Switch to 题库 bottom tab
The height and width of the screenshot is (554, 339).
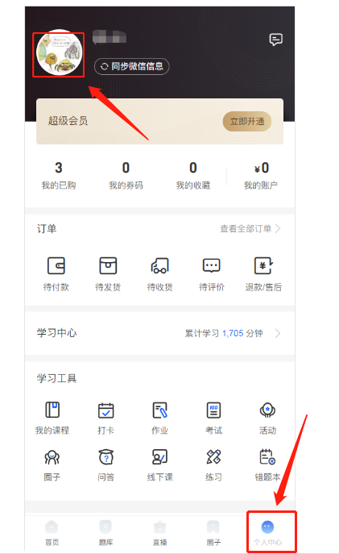tap(105, 533)
